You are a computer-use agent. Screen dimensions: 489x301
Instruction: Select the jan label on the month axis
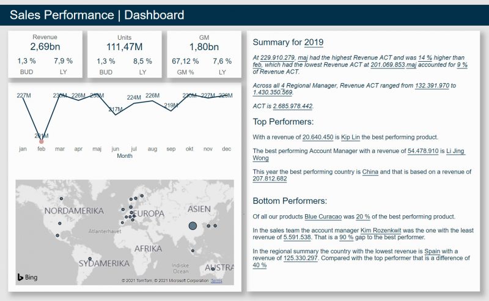click(23, 149)
